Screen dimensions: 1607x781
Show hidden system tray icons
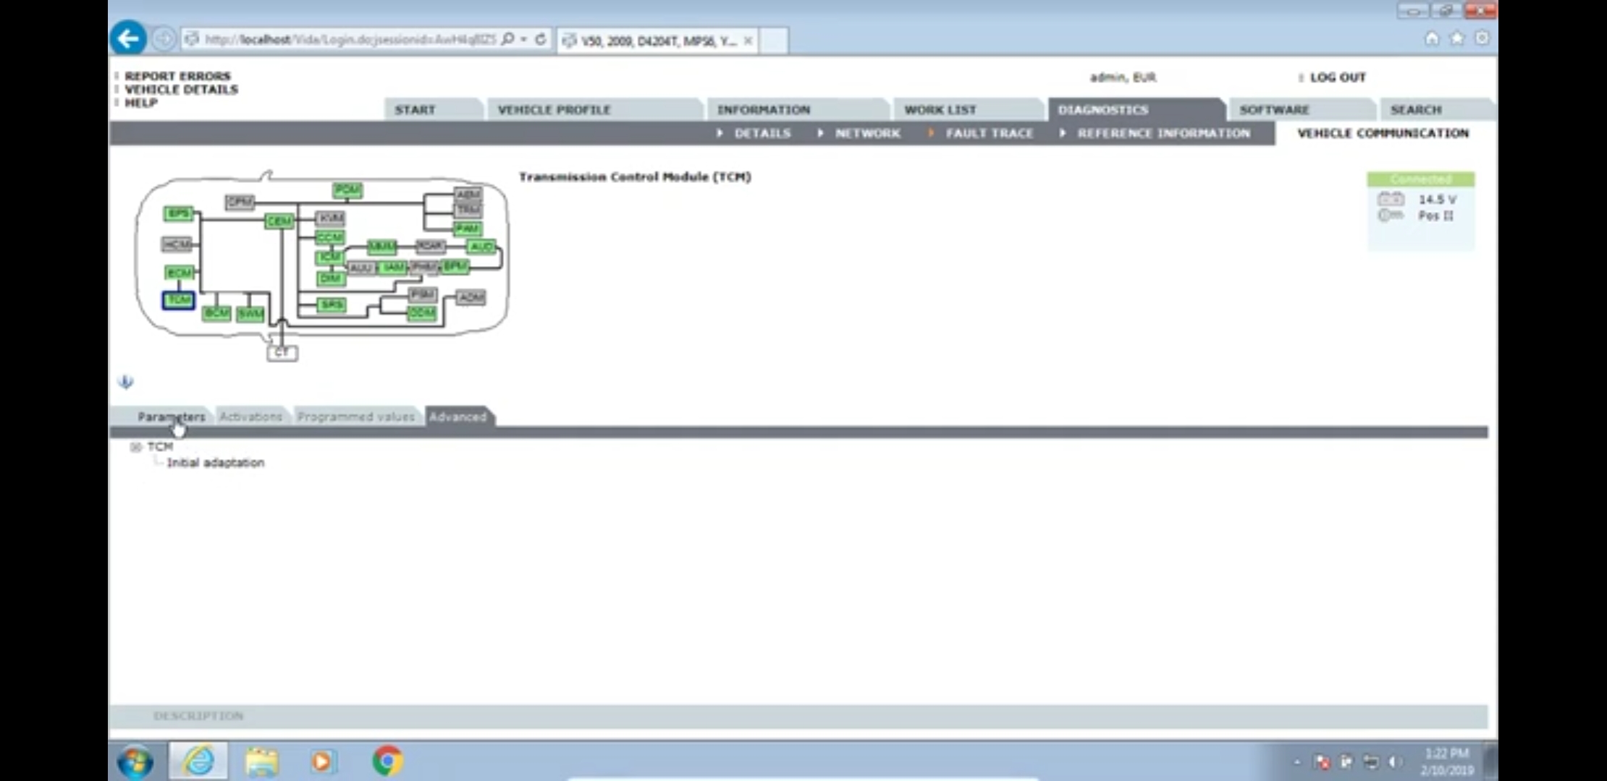pyautogui.click(x=1297, y=762)
